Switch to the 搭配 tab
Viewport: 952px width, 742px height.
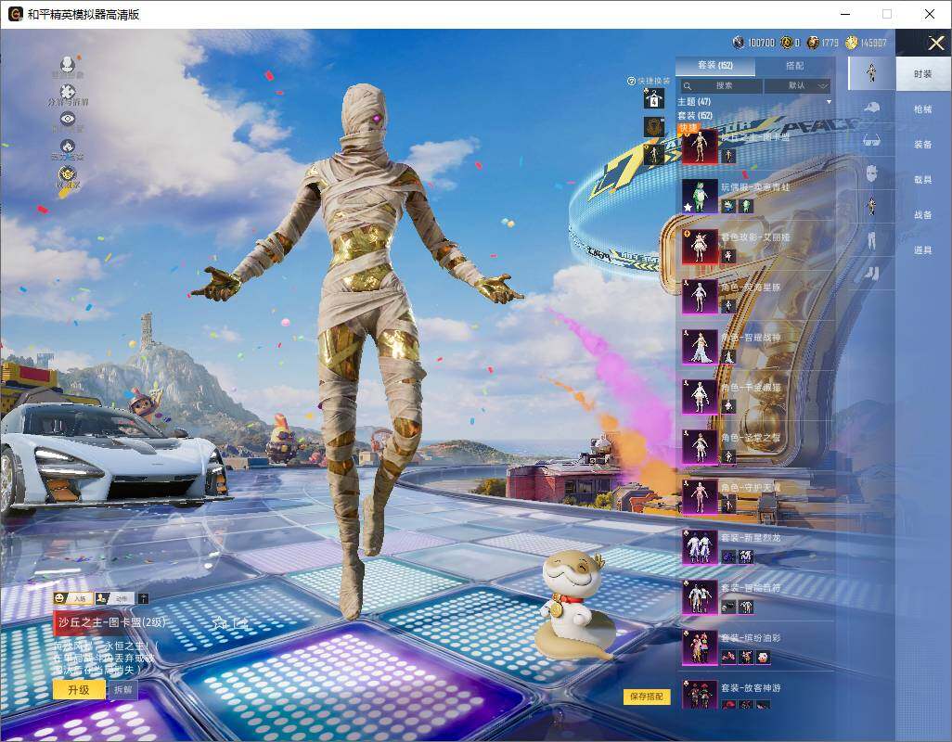(x=794, y=66)
